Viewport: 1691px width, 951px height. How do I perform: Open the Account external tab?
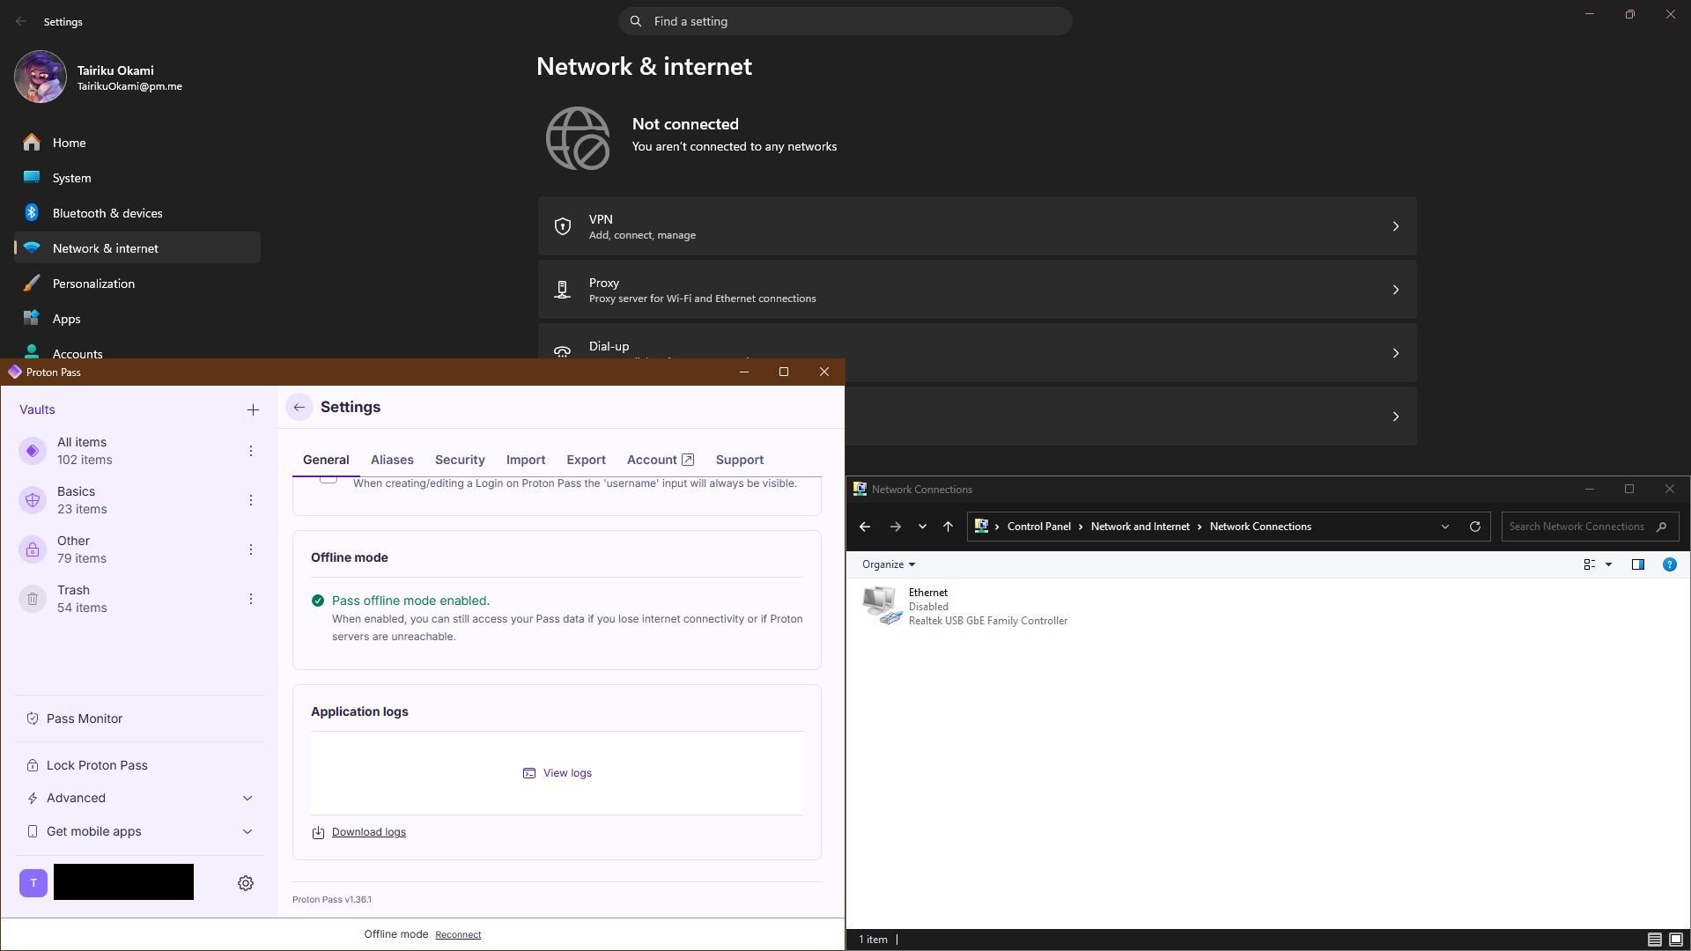(661, 460)
